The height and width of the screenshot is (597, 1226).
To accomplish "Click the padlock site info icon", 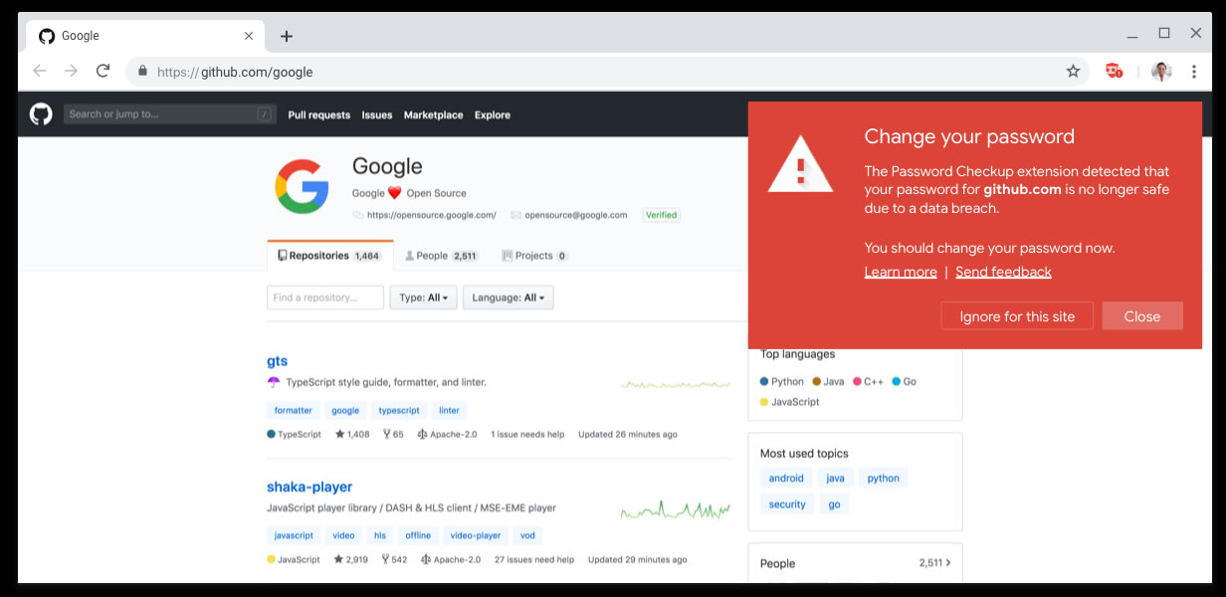I will pos(142,72).
